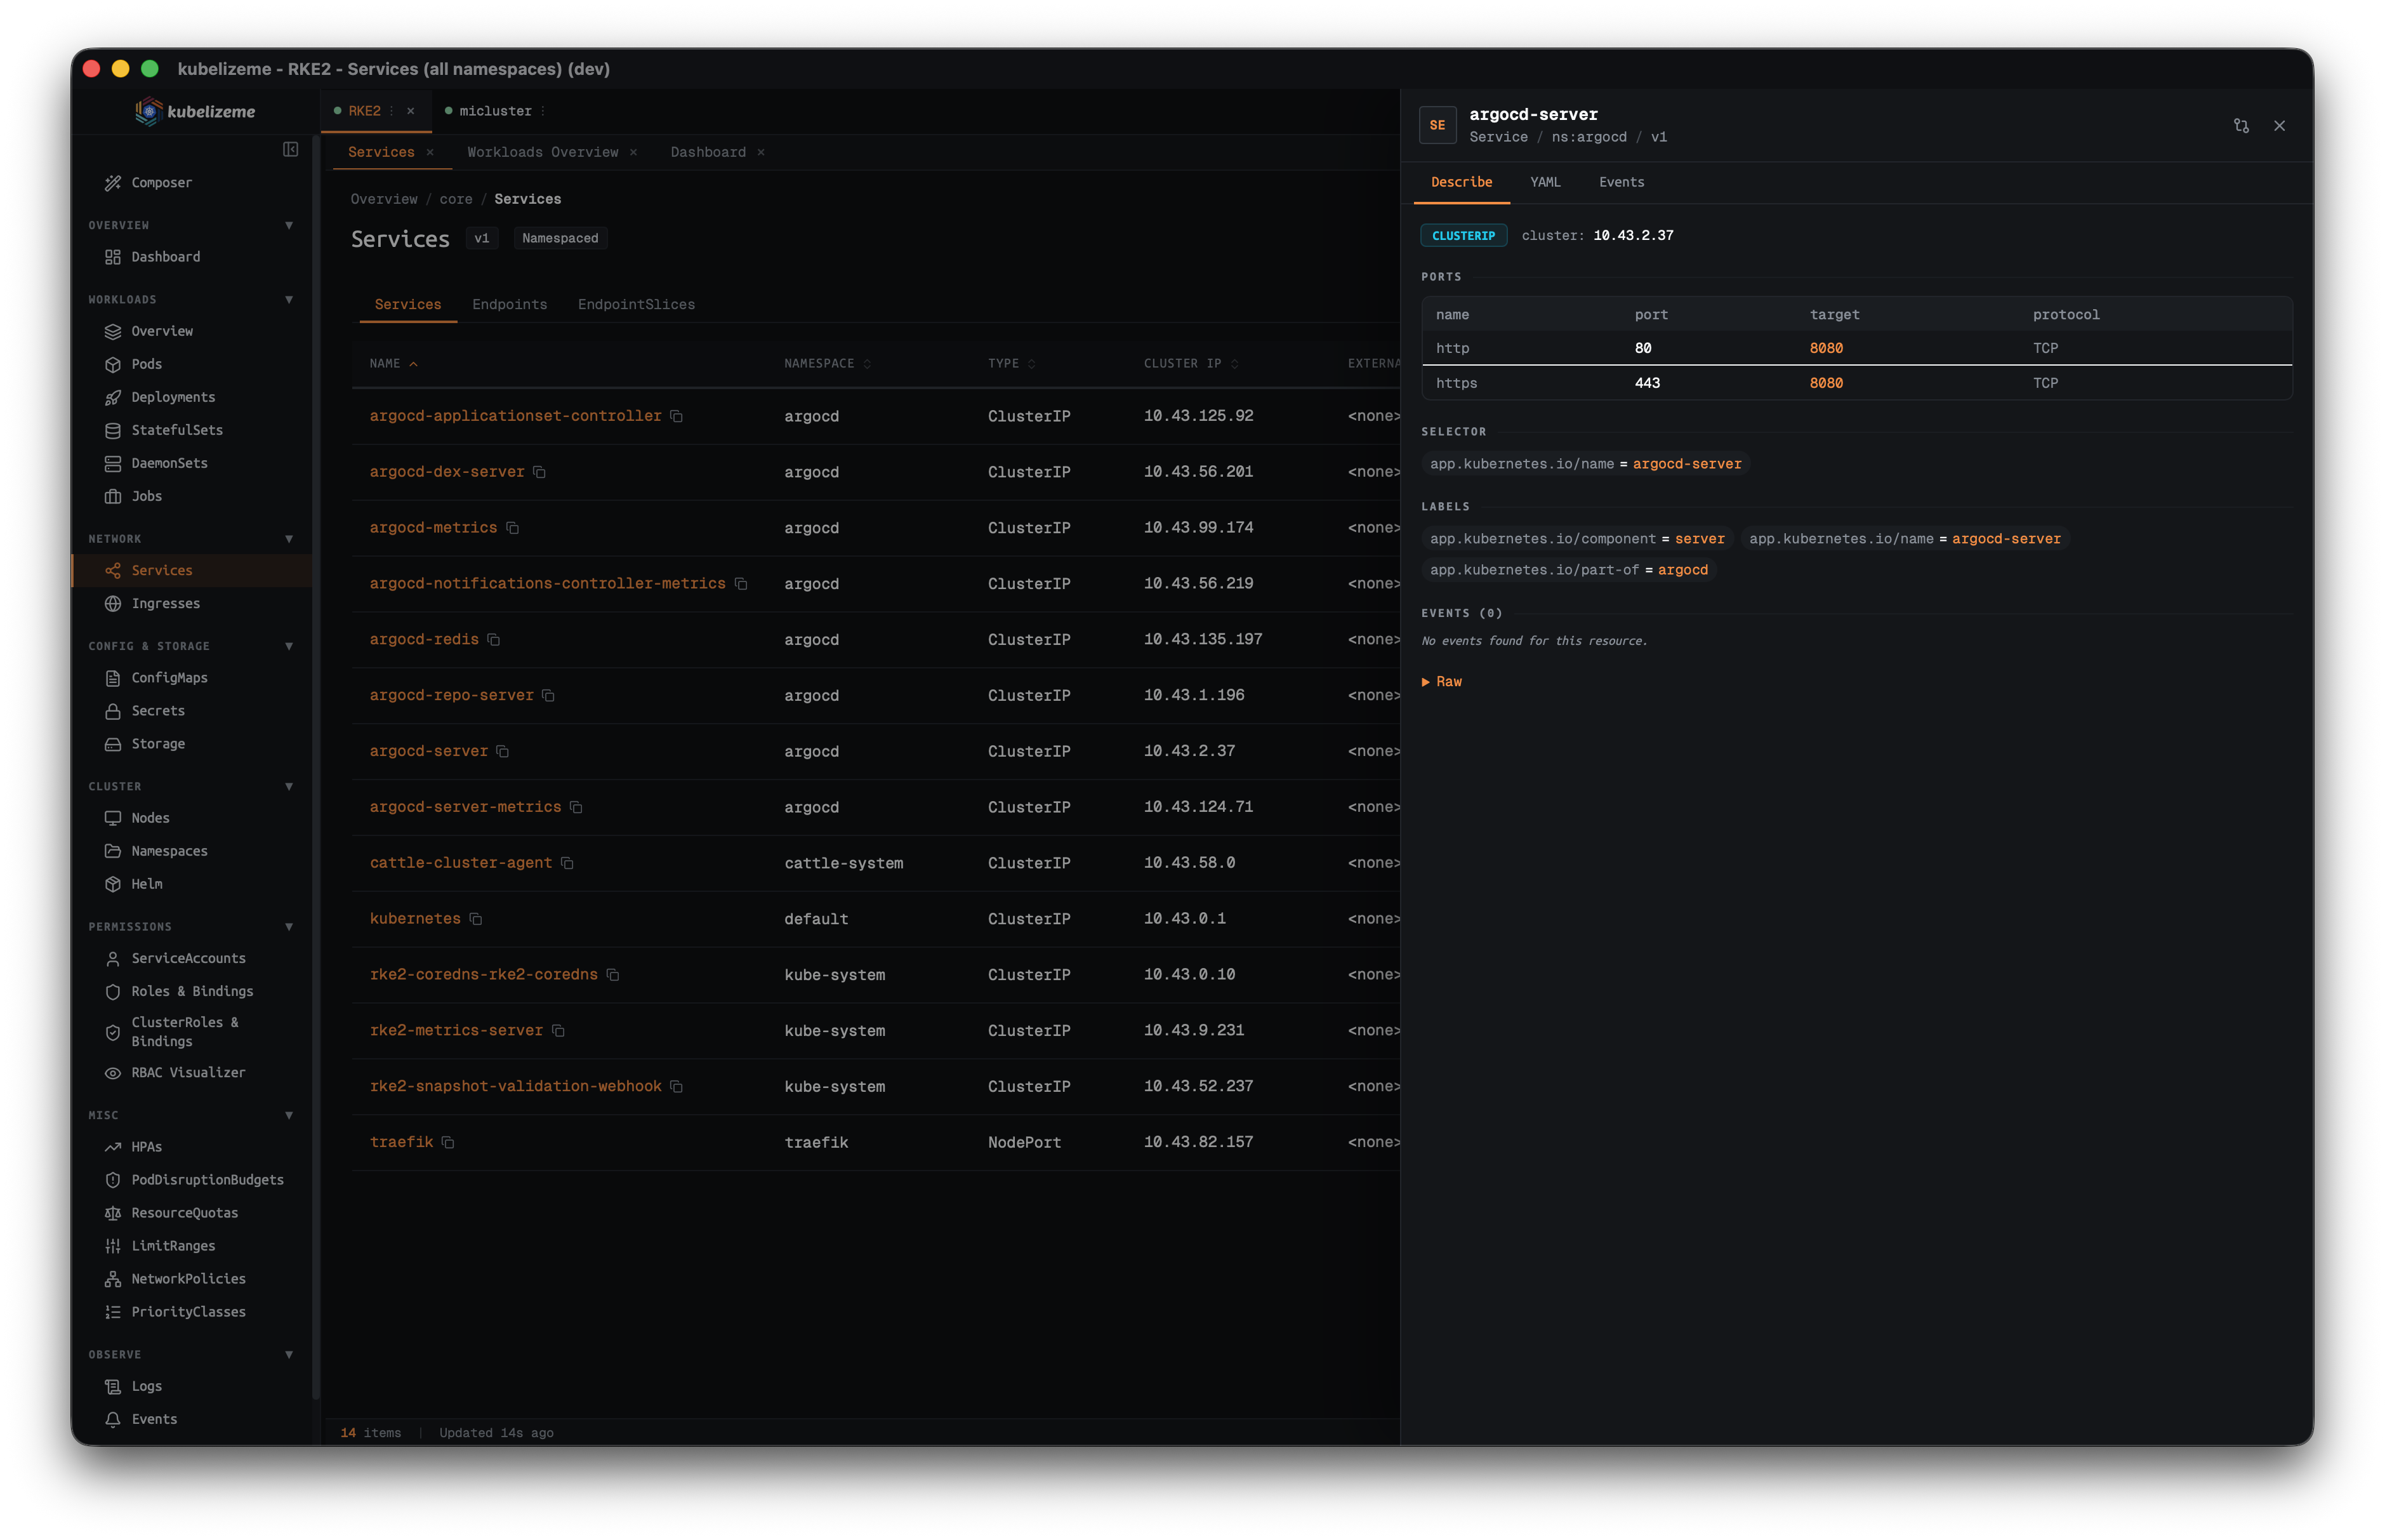Click the CLUSTERIP badge in detail panel
2385x1540 pixels.
tap(1463, 236)
